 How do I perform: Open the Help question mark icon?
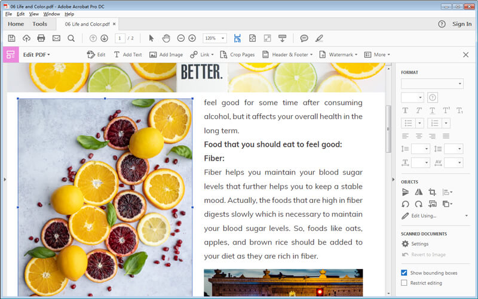(442, 24)
